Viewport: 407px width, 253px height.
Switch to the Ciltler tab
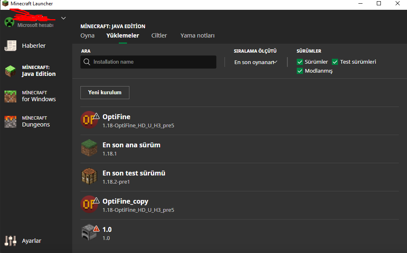(159, 36)
